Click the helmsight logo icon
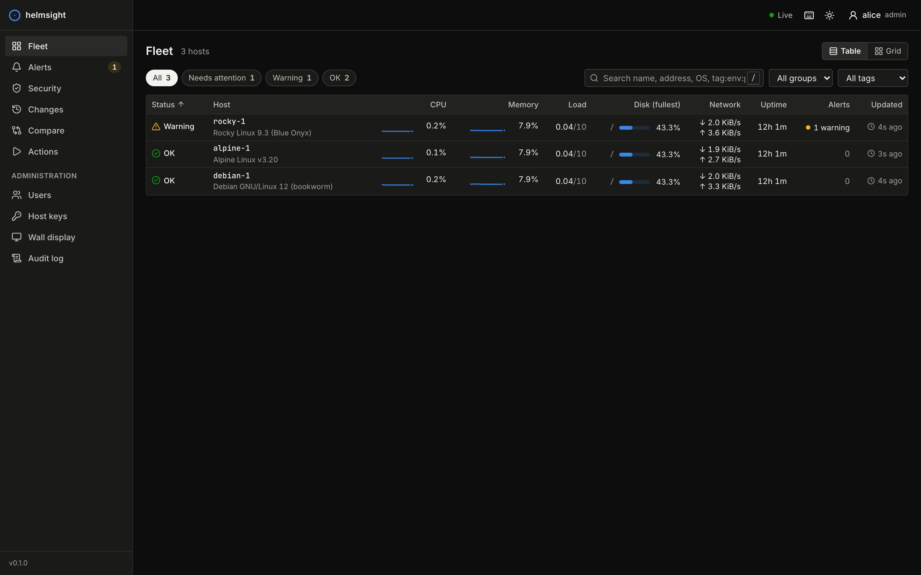This screenshot has height=575, width=921. click(14, 15)
